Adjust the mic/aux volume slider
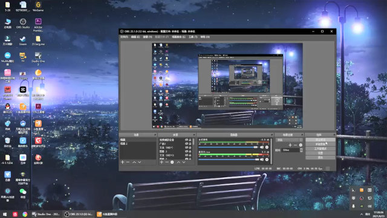 (x=229, y=159)
